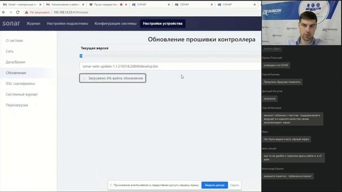
Task: Click the Текущая версия label
Action: (95, 48)
